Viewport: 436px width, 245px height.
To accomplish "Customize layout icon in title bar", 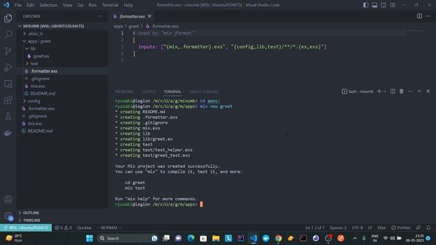I will (392, 5).
